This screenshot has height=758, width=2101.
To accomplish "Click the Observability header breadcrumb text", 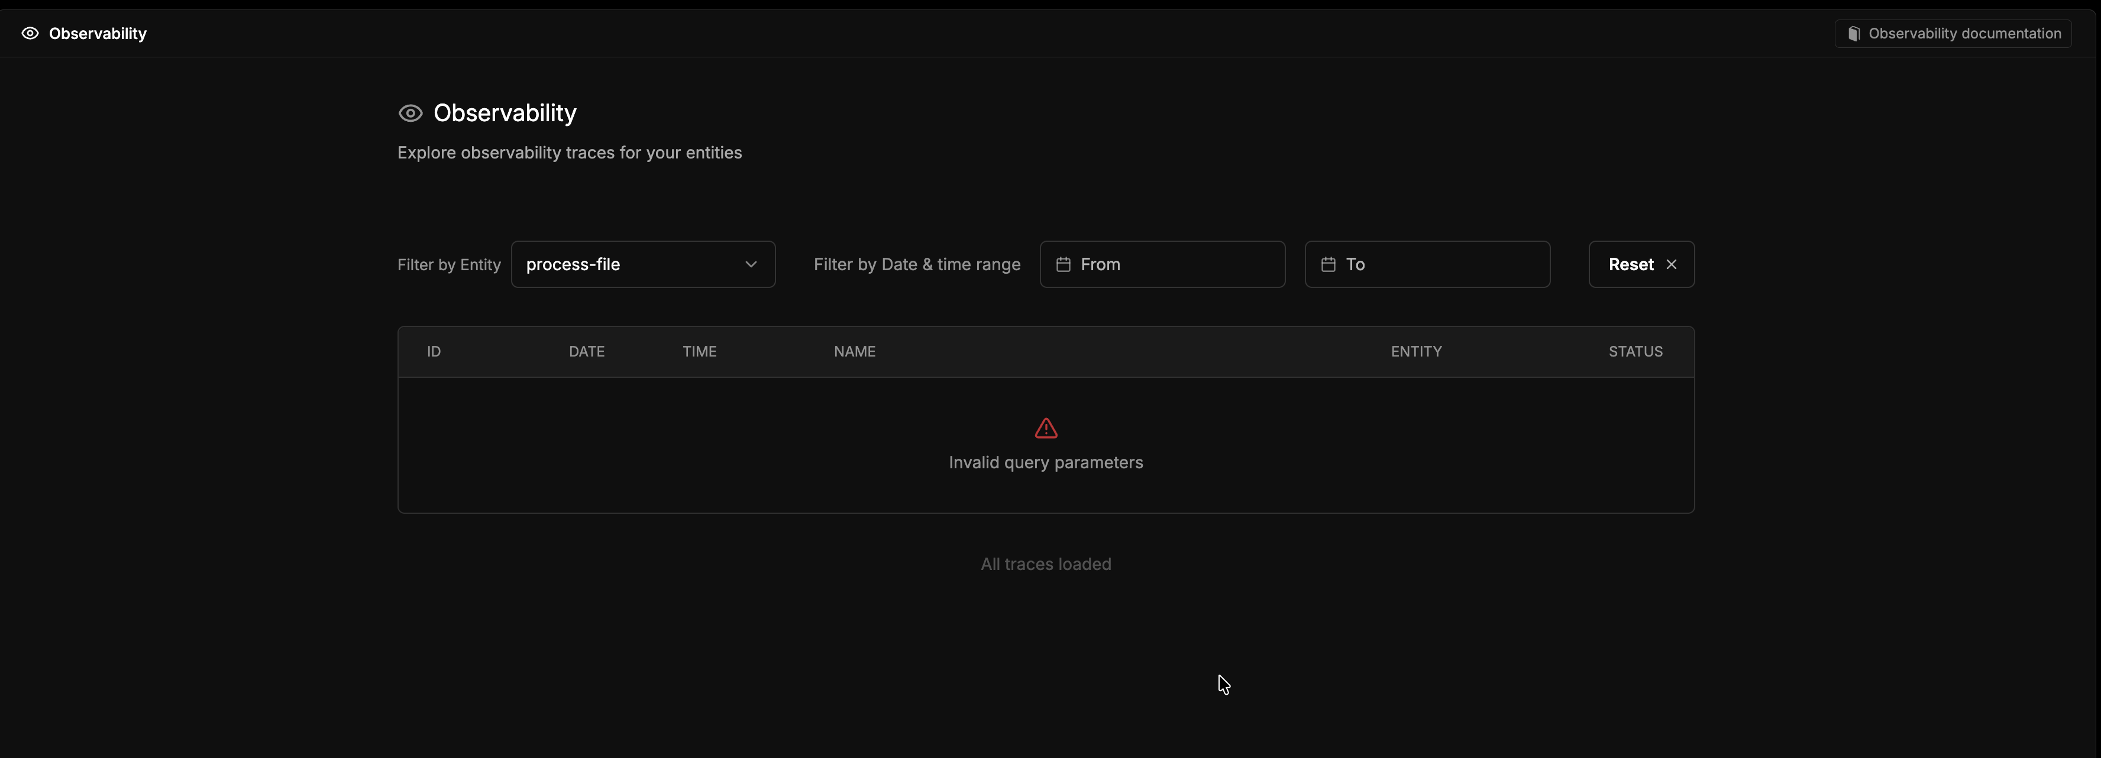I will pos(98,34).
